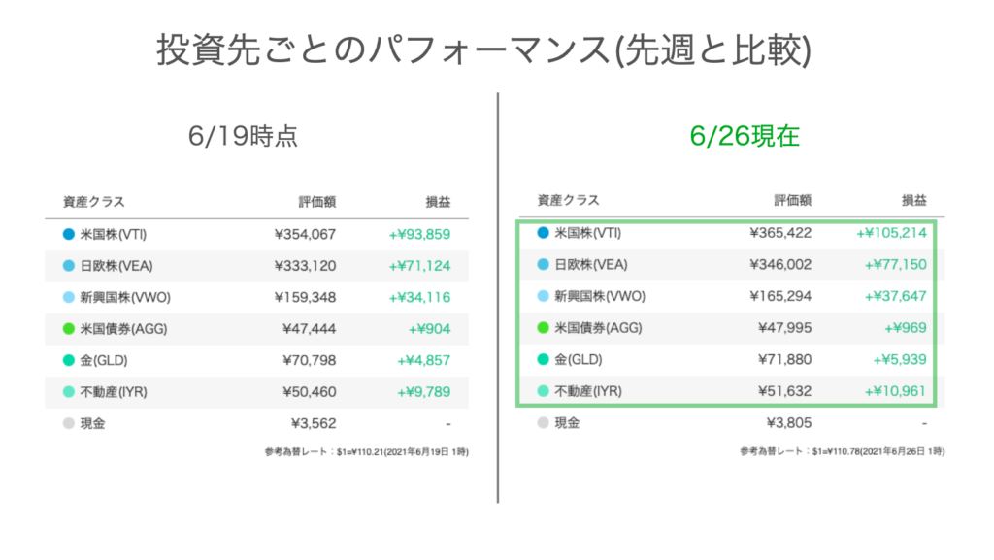994x560 pixels.
Task: Click the 不動産(IYR) dot in the 6/26 table
Action: [x=543, y=391]
